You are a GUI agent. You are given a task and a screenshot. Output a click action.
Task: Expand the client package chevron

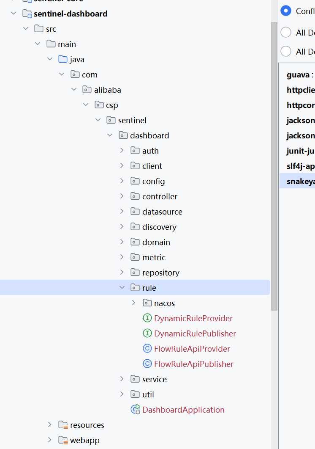coord(122,165)
